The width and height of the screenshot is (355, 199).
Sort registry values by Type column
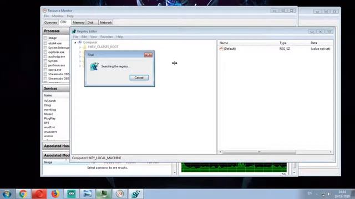[x=294, y=43]
